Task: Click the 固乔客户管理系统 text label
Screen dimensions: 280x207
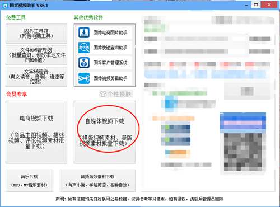Action: pos(110,63)
